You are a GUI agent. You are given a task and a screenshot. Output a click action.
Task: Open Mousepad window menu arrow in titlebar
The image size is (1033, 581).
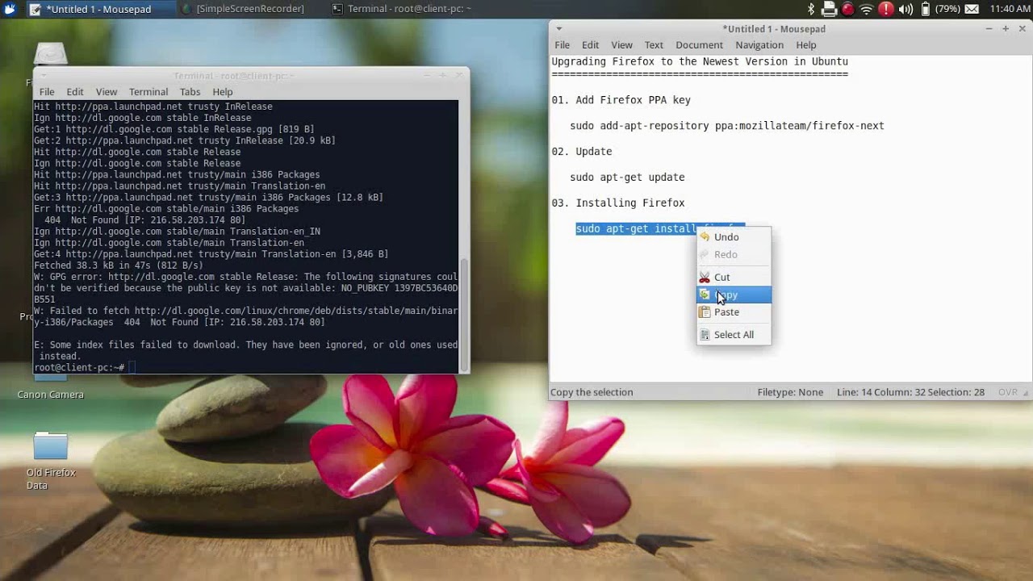[x=558, y=29]
